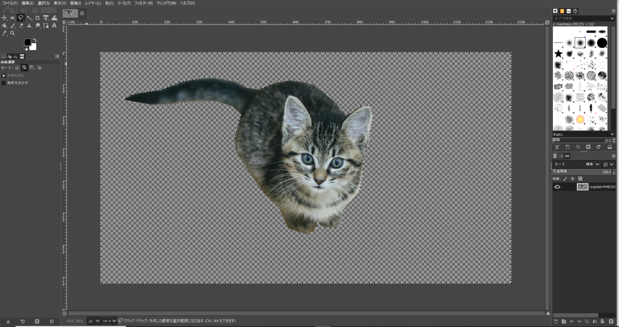Select the Bucket Fill tool
Screen dimensions: 619x327
click(x=4, y=26)
